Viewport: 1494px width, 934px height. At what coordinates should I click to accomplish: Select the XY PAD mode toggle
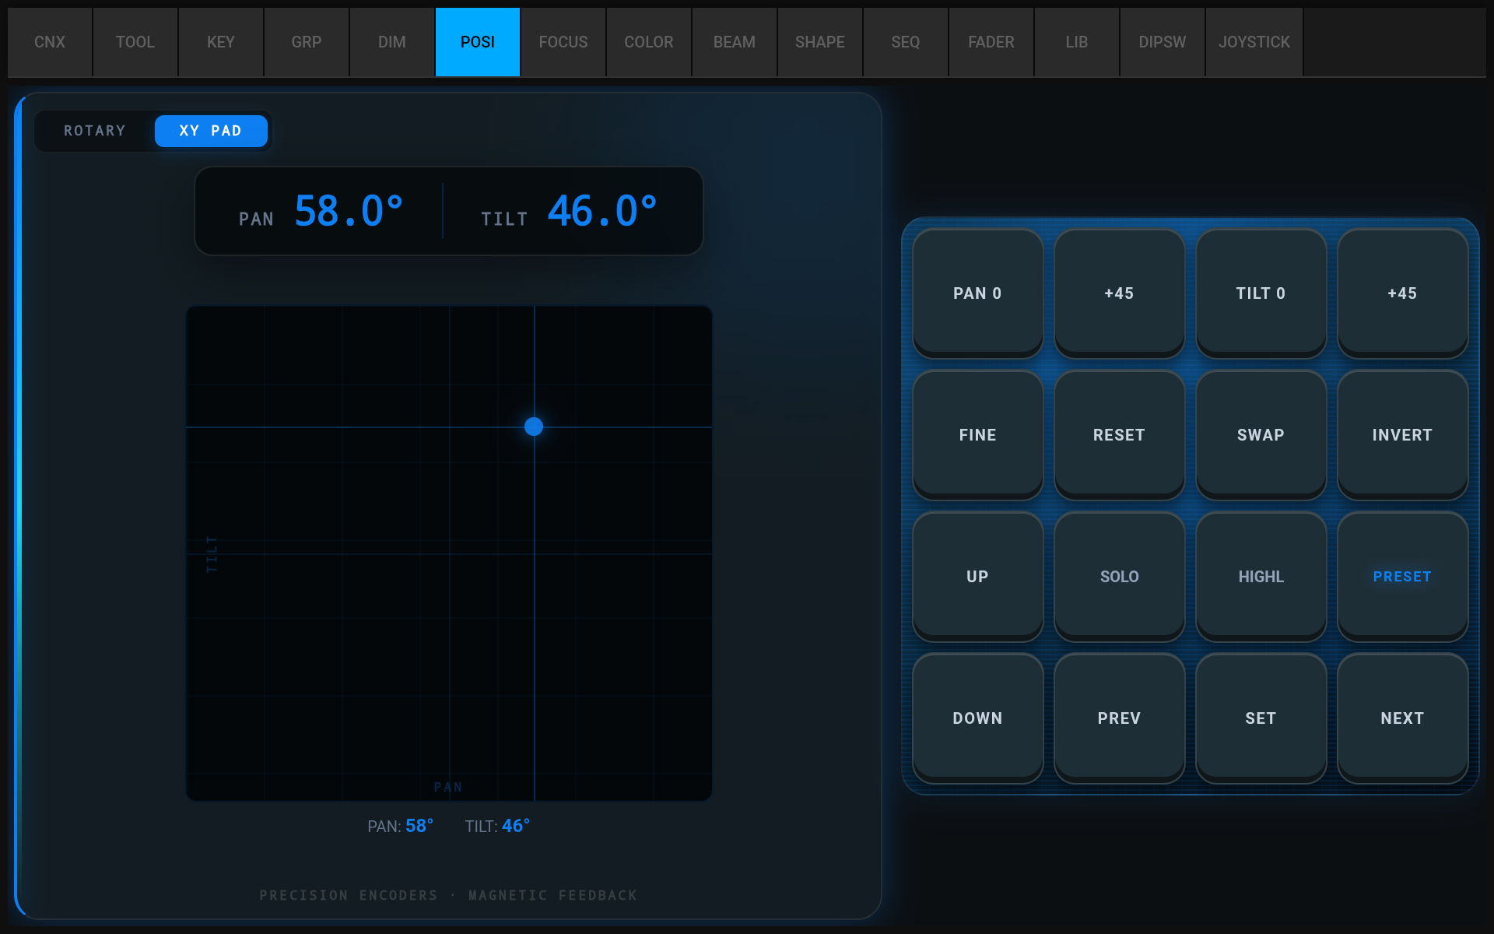pyautogui.click(x=211, y=131)
